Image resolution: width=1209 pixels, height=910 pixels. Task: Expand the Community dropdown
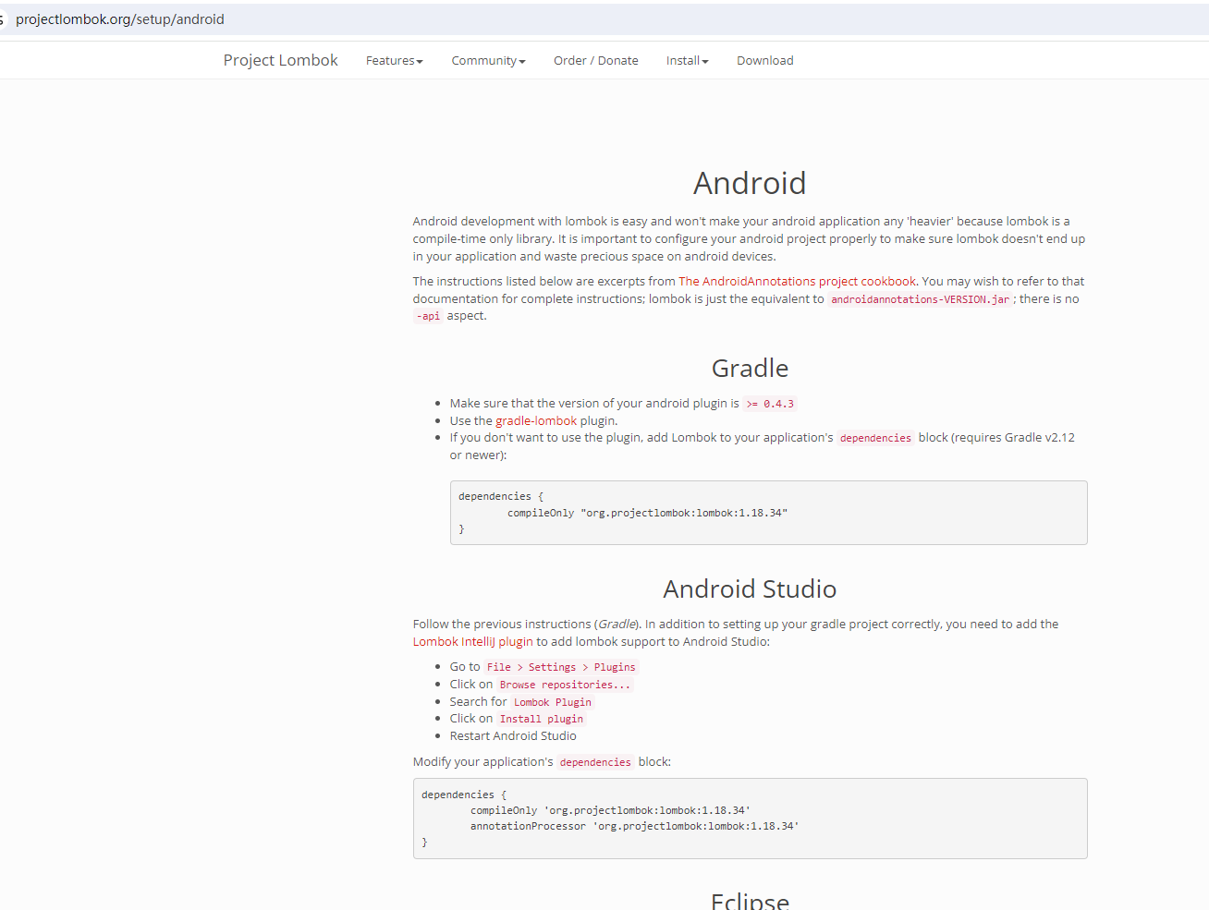click(488, 60)
